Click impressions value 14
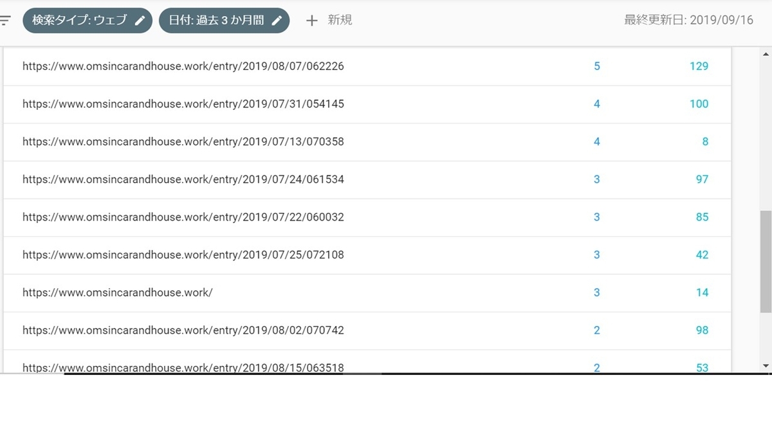The image size is (772, 434). 702,293
